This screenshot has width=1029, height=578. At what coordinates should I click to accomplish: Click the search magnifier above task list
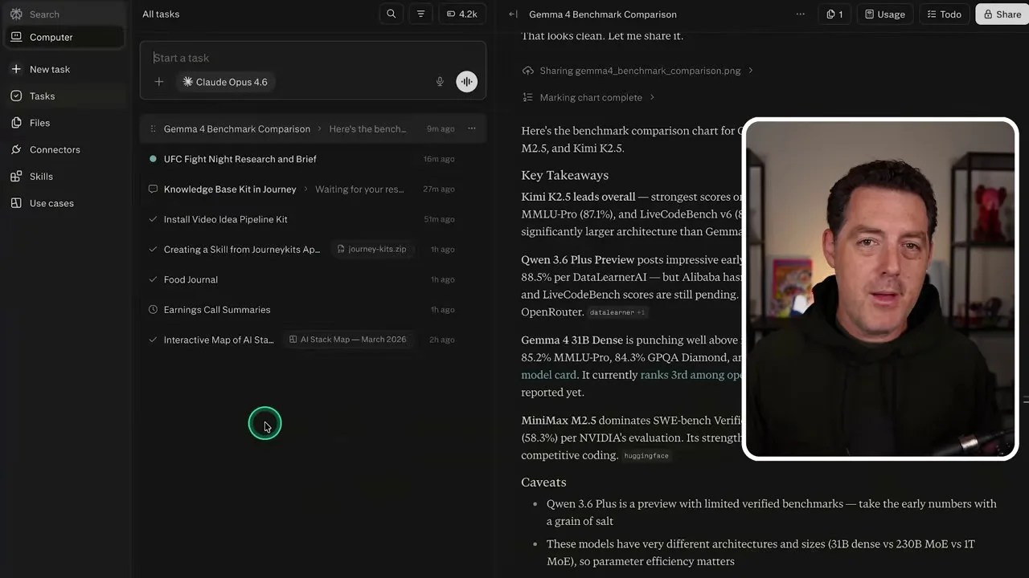tap(391, 14)
